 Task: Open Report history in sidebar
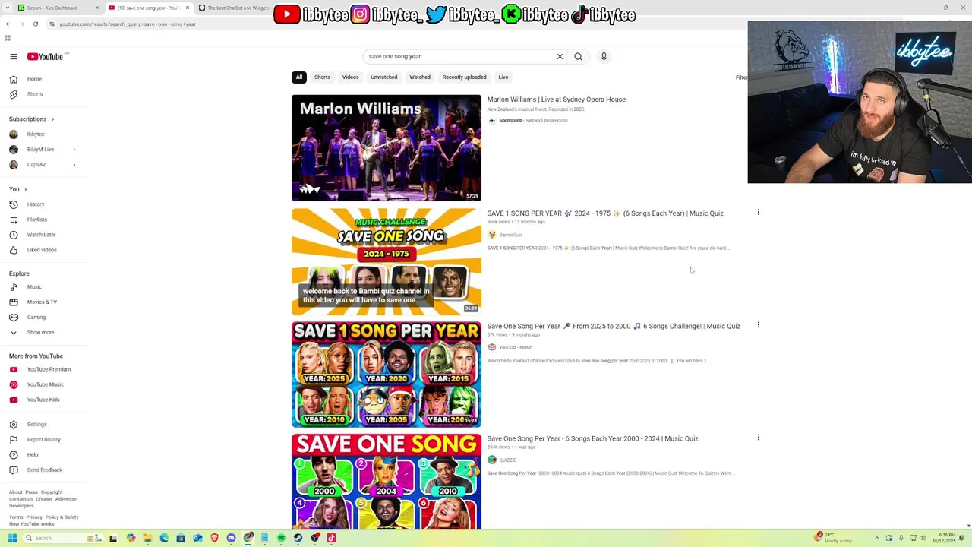[x=43, y=440]
